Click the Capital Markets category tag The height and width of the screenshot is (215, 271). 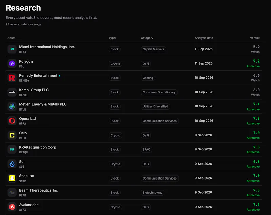153,49
